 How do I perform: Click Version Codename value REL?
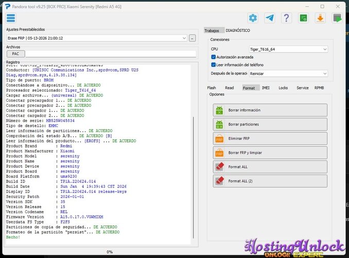pyautogui.click(x=64, y=212)
